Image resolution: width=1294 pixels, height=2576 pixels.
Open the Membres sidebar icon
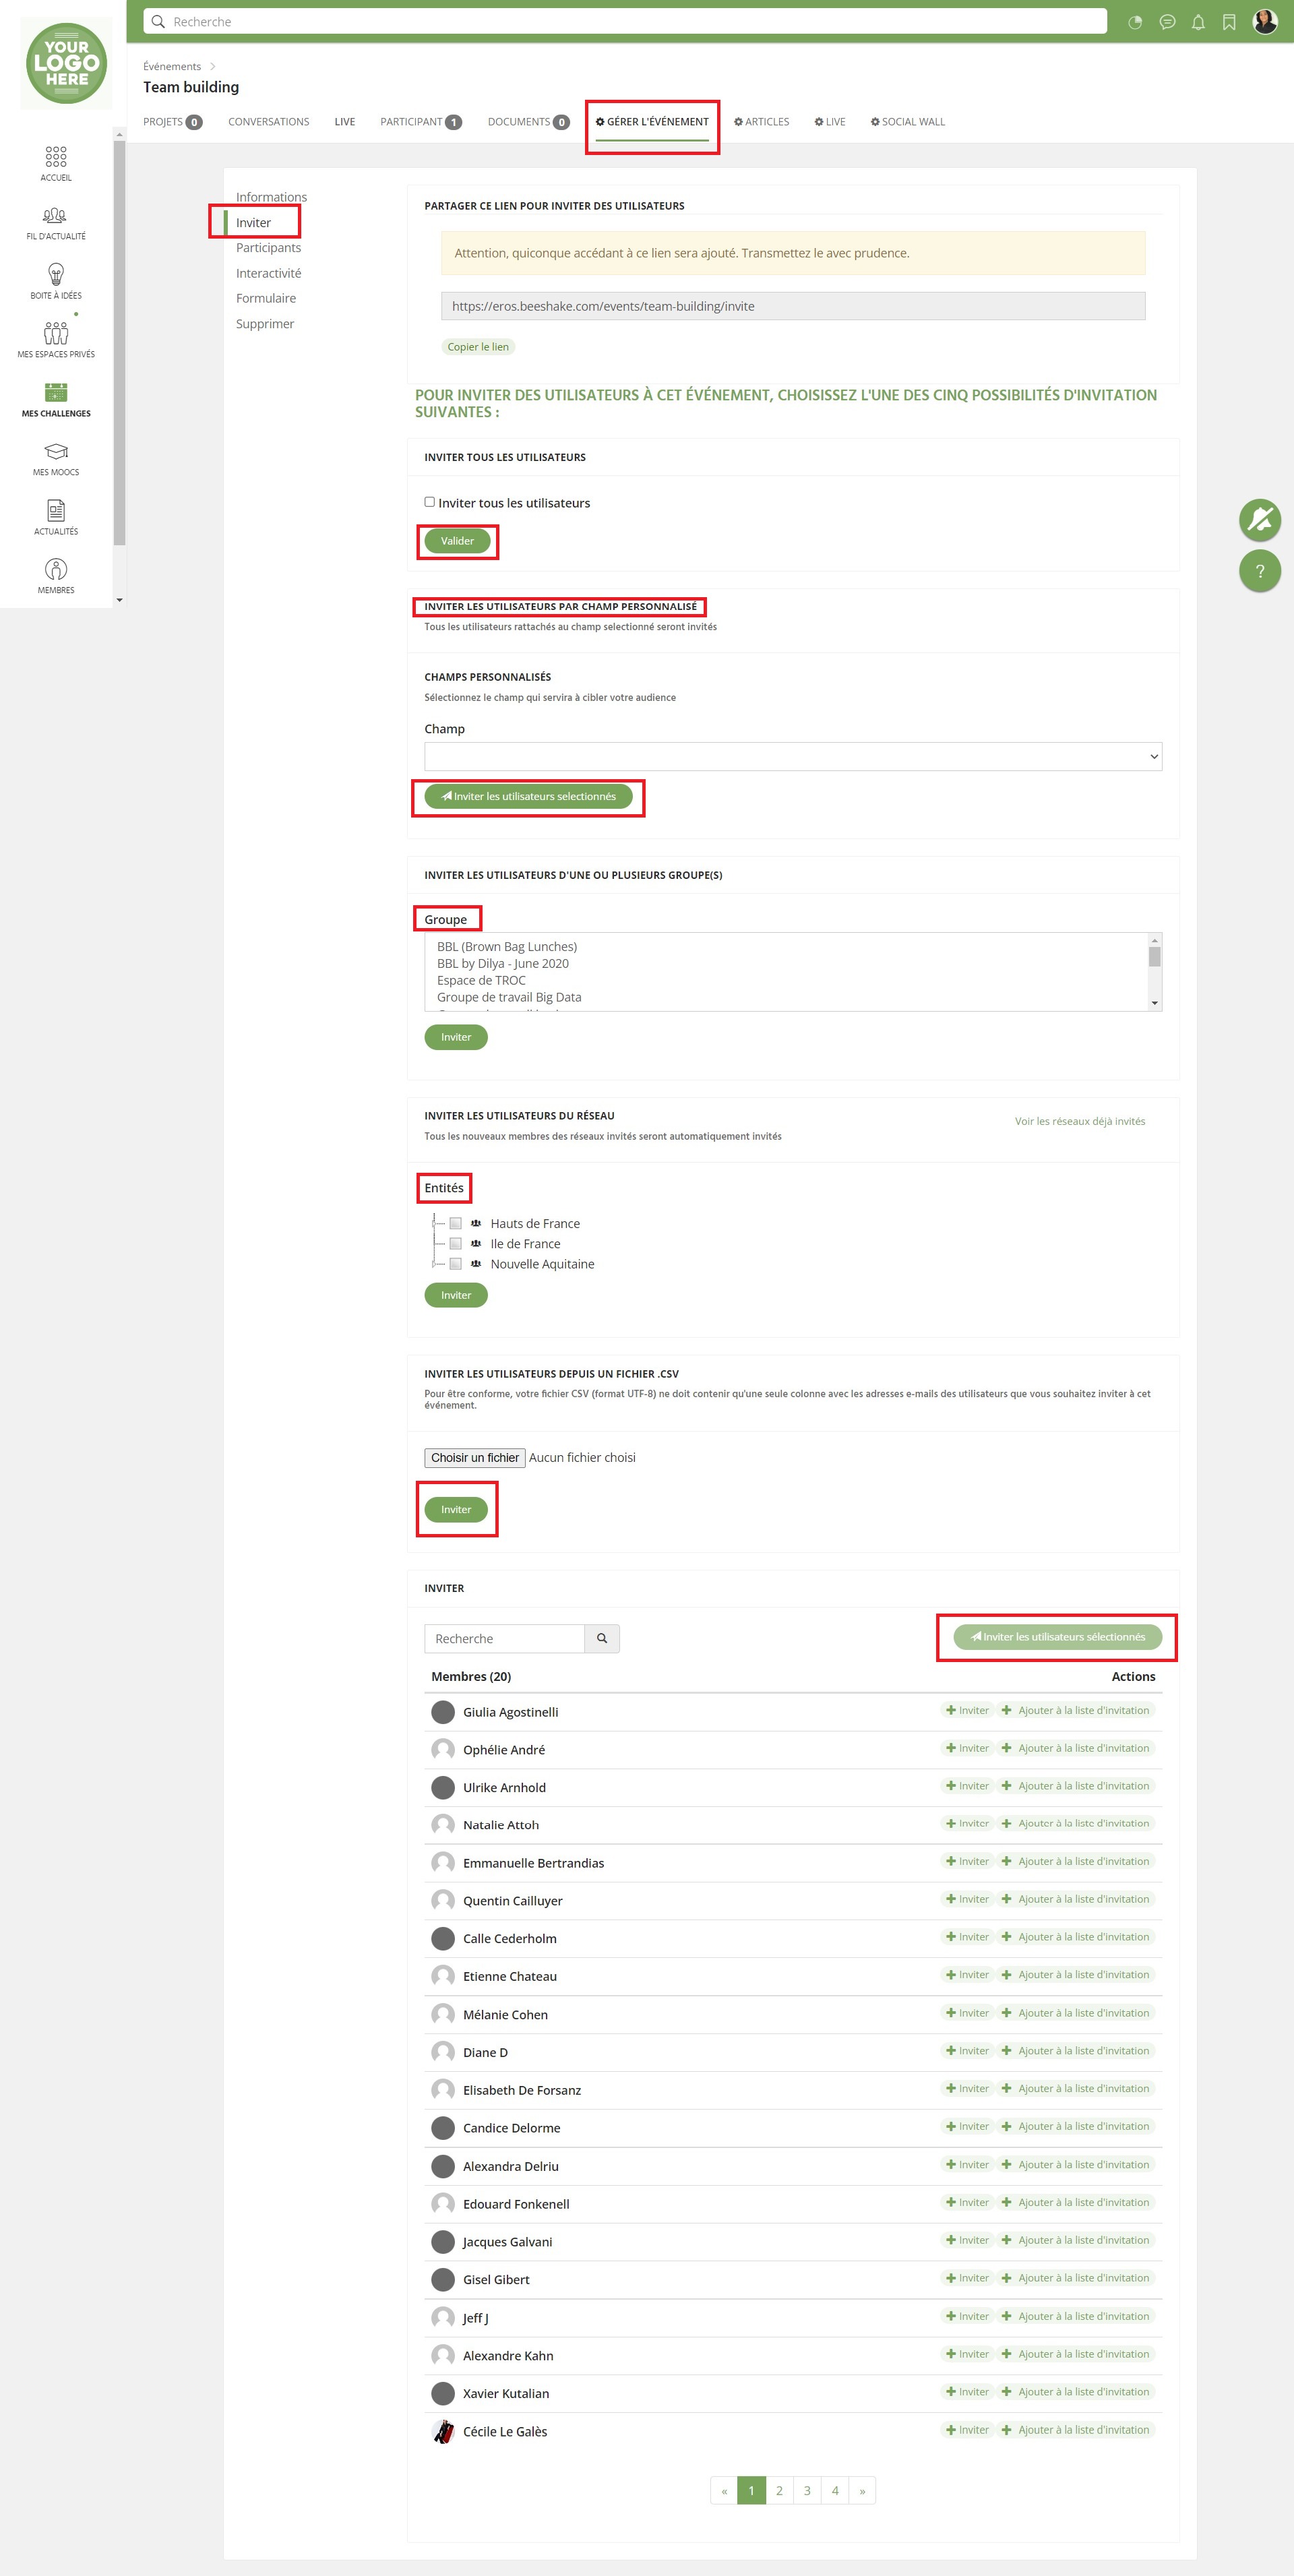(x=56, y=569)
